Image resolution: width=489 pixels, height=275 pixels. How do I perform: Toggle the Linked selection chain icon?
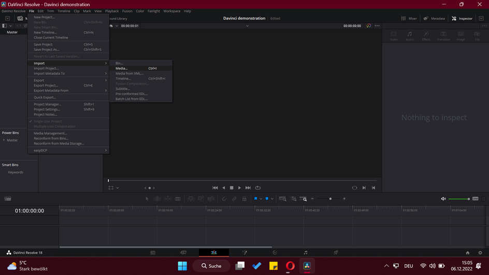234,199
